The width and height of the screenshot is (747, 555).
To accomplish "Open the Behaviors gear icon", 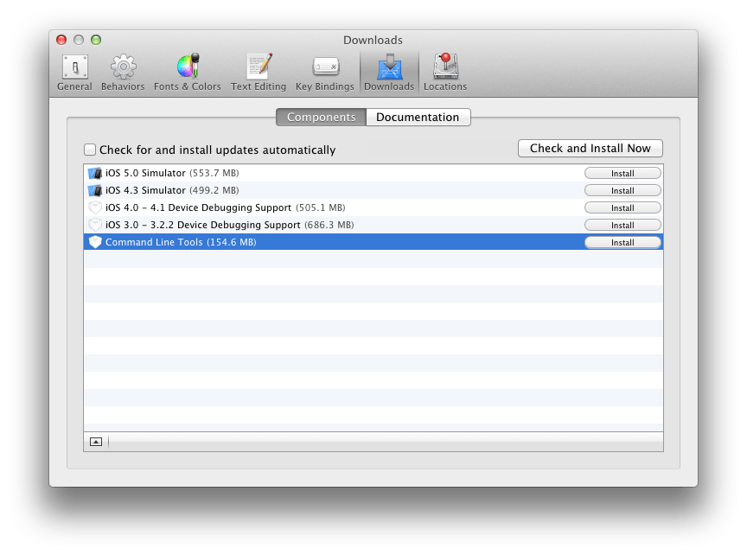I will (x=123, y=72).
